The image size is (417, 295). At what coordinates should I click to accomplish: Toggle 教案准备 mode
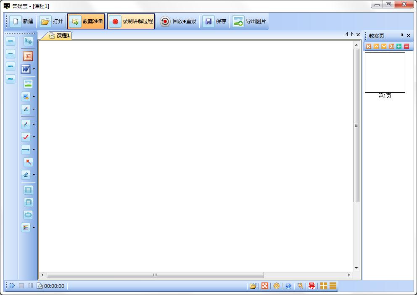click(86, 21)
